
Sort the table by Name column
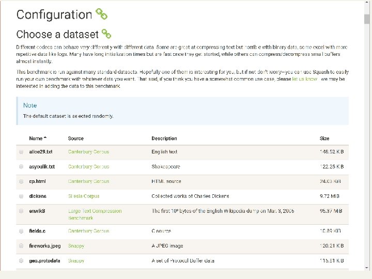tap(37, 138)
